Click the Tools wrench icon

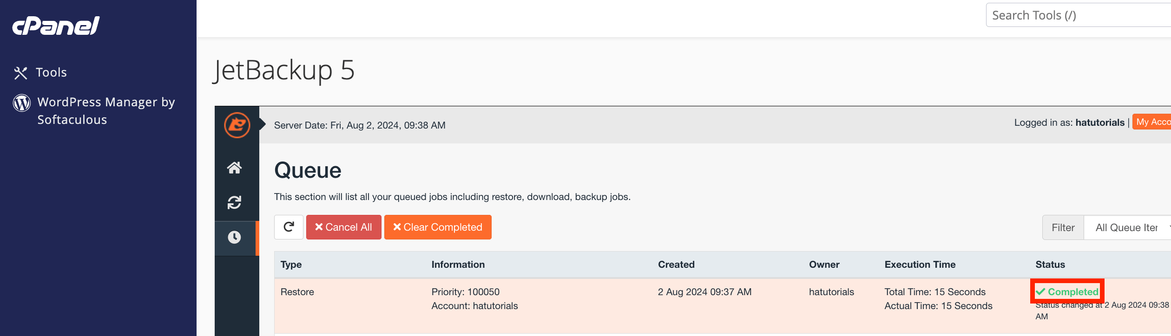20,73
